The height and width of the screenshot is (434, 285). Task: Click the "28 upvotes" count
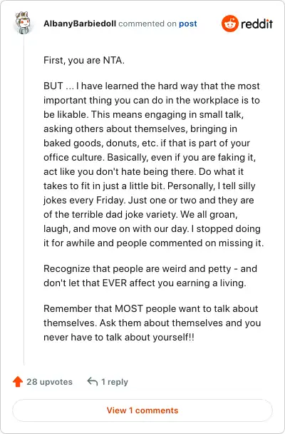49,382
